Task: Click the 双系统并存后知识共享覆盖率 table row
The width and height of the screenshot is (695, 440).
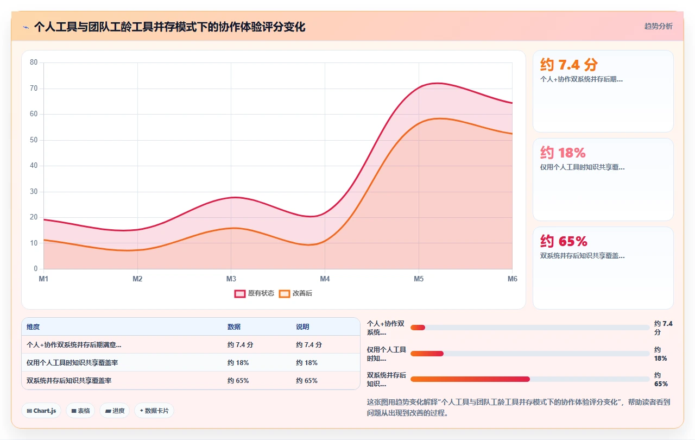Action: pyautogui.click(x=191, y=380)
